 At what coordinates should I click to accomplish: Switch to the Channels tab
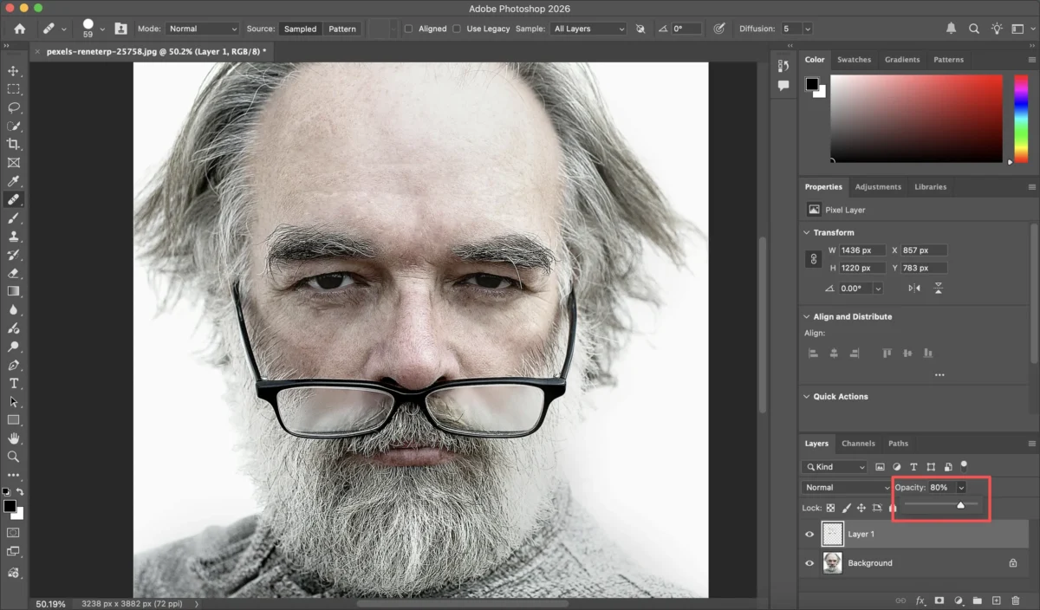click(x=858, y=443)
